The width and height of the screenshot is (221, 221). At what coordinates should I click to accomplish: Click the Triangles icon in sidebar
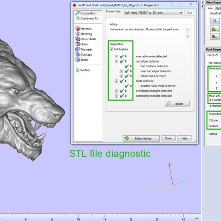[78, 49]
